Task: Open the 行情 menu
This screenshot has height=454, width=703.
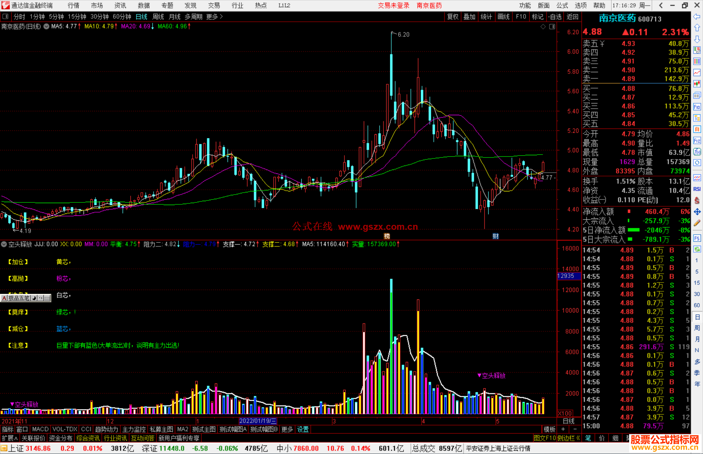Action: pyautogui.click(x=74, y=6)
